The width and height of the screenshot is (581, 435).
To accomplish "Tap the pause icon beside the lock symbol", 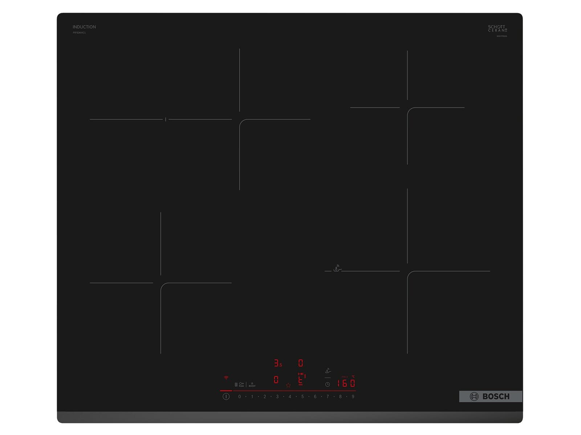I will [236, 385].
